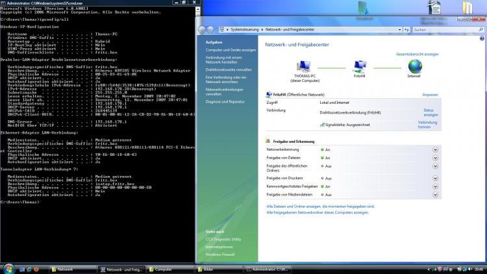Refresh the Netzwerk- und Freigabecenter view
Screen dimensions: 487x274
406,29
